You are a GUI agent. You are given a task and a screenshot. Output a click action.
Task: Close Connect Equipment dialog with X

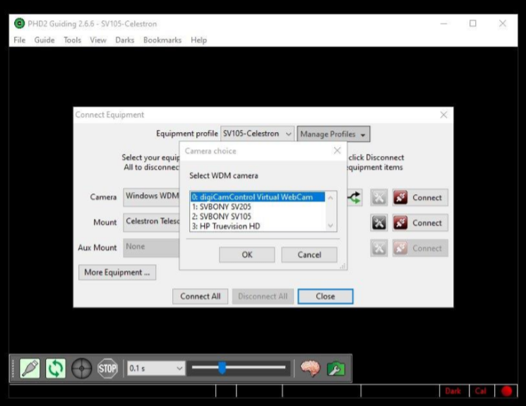click(x=443, y=115)
